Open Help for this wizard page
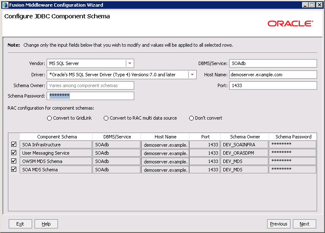This screenshot has width=325, height=233. [46, 224]
